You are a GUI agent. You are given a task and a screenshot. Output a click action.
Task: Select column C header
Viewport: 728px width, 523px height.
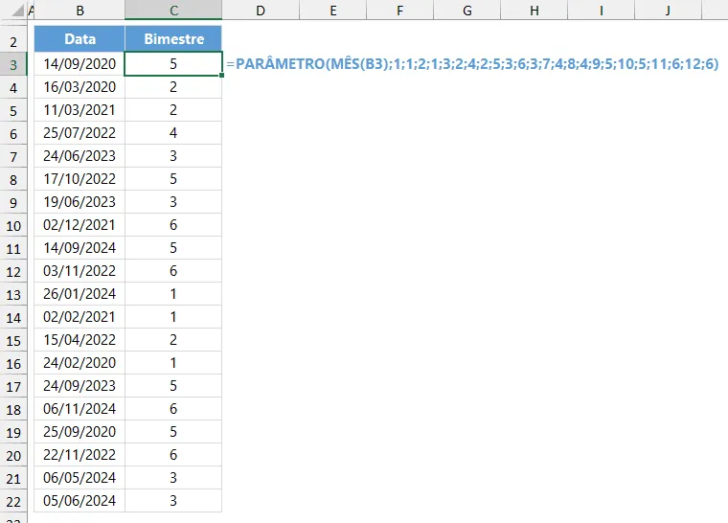tap(173, 11)
